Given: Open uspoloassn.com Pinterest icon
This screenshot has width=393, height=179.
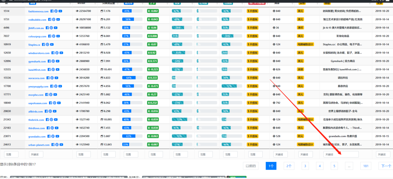Looking at the screenshot, I should [x=55, y=103].
